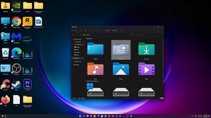Screen dimensions: 211x118
Task: Go up one folder level
Action: click(x=81, y=35)
